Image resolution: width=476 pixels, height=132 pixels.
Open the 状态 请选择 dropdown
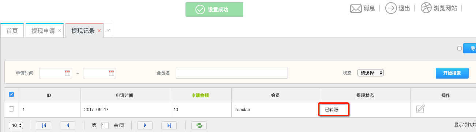(x=371, y=73)
